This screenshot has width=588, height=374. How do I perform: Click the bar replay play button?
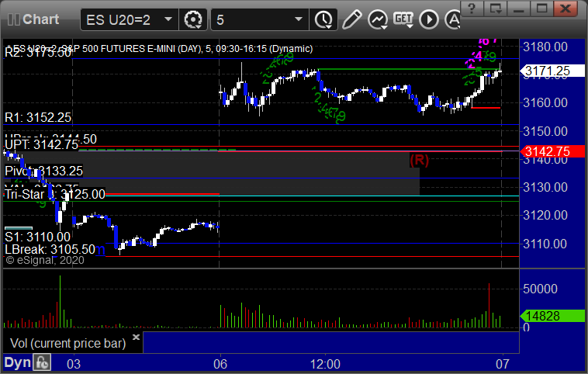point(429,19)
